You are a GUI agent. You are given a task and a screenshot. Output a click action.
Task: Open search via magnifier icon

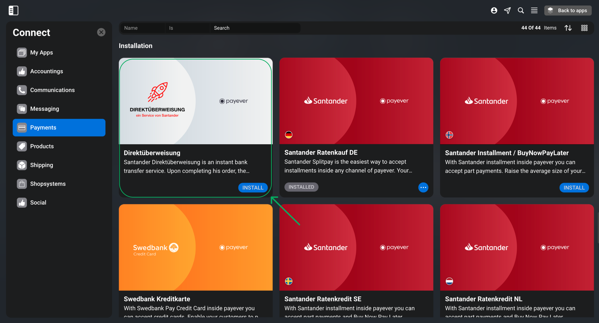point(521,10)
